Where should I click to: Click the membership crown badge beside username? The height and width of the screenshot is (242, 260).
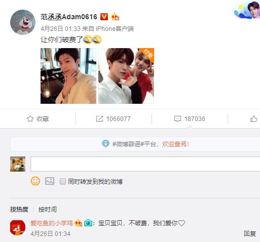(x=115, y=17)
